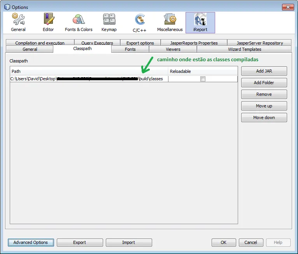Switch to the Viewers tab
This screenshot has width=298, height=254.
(x=173, y=49)
